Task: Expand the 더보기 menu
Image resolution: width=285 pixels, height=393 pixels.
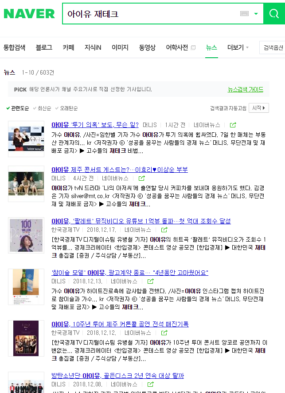Action: pos(238,48)
